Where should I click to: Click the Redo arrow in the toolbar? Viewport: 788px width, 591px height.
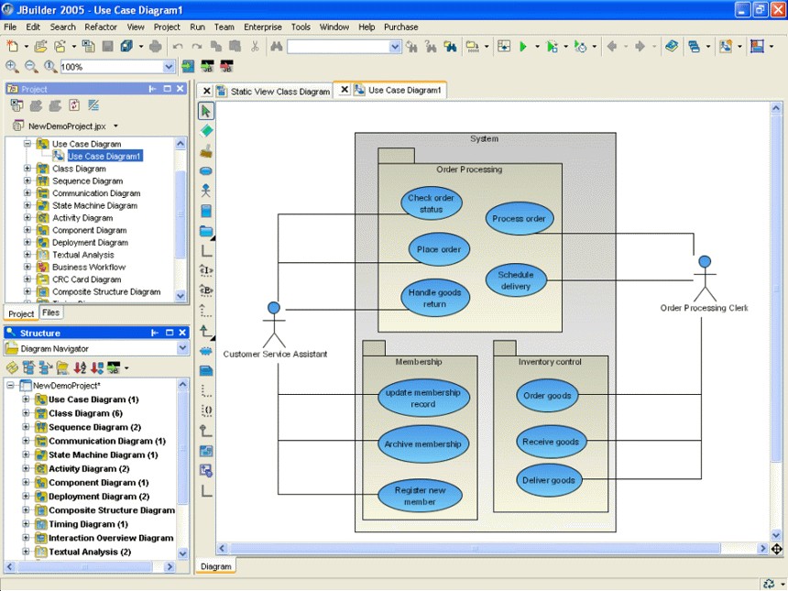[196, 46]
